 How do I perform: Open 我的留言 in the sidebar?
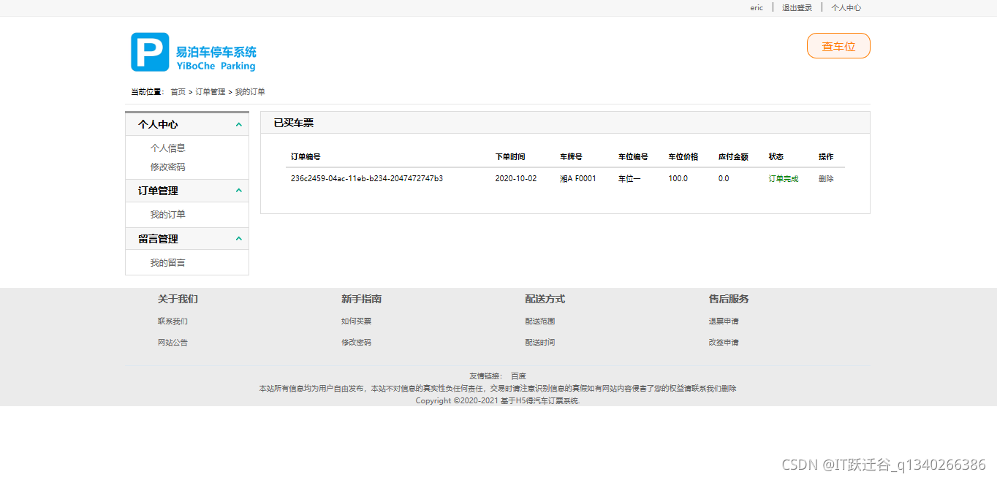coord(167,262)
